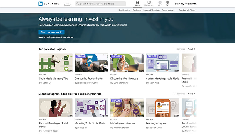The height and width of the screenshot is (135, 235).
Task: Click the Social Media Marketing Tips title
Action: [53, 78]
